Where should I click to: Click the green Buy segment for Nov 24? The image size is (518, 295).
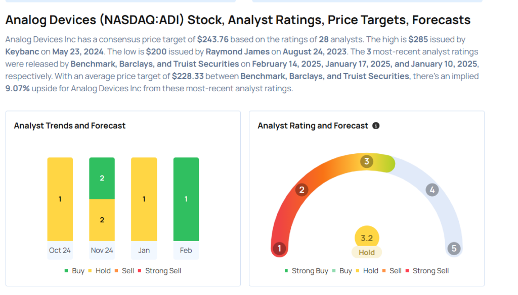[102, 179]
